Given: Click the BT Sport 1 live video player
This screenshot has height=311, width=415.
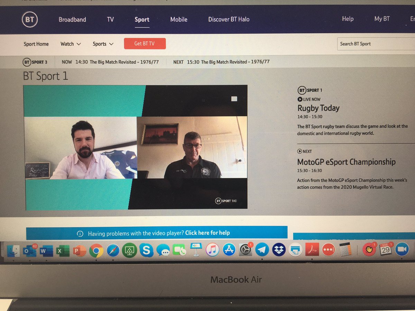Looking at the screenshot, I should 136,148.
